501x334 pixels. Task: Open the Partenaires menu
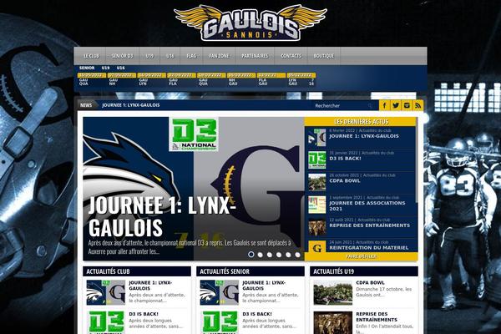(255, 56)
